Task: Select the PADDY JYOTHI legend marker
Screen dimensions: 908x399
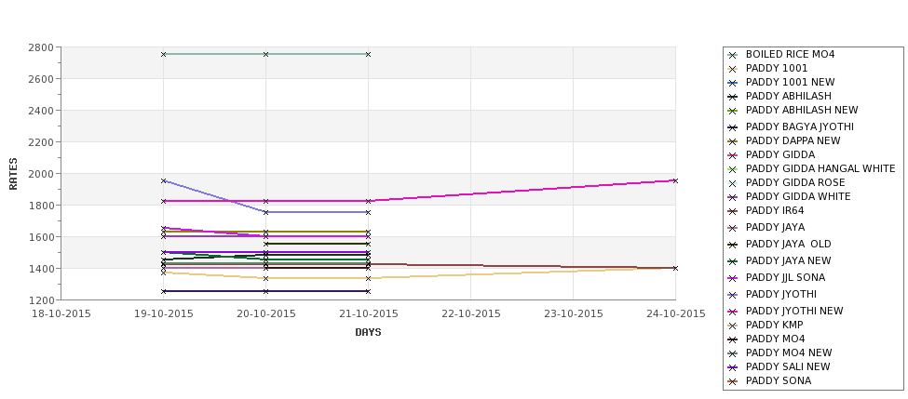Action: click(x=733, y=295)
